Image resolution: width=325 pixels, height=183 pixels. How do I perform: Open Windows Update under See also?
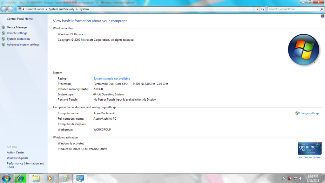17,158
